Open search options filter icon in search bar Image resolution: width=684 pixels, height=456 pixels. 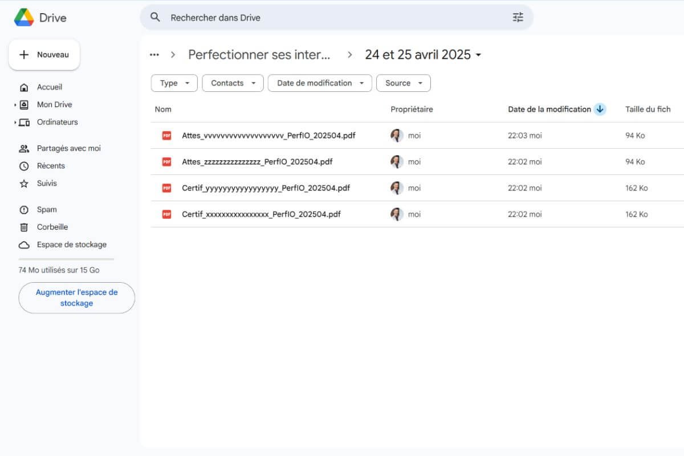(518, 17)
